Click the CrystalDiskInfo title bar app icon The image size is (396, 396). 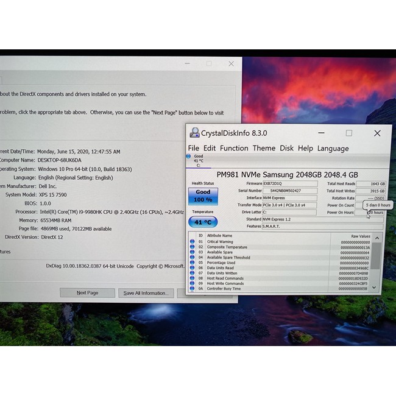click(x=194, y=133)
